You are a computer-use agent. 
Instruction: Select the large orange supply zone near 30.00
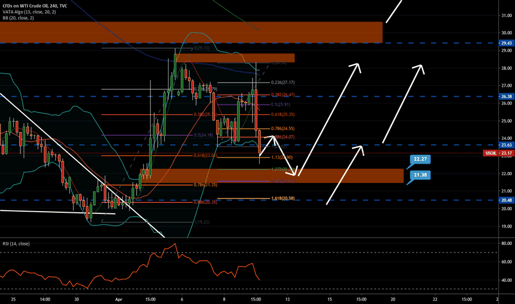point(191,32)
